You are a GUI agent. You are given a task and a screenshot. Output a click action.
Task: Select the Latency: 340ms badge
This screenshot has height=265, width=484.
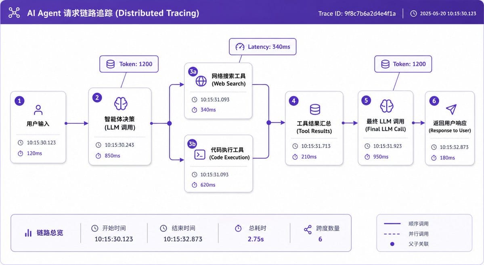click(x=263, y=47)
